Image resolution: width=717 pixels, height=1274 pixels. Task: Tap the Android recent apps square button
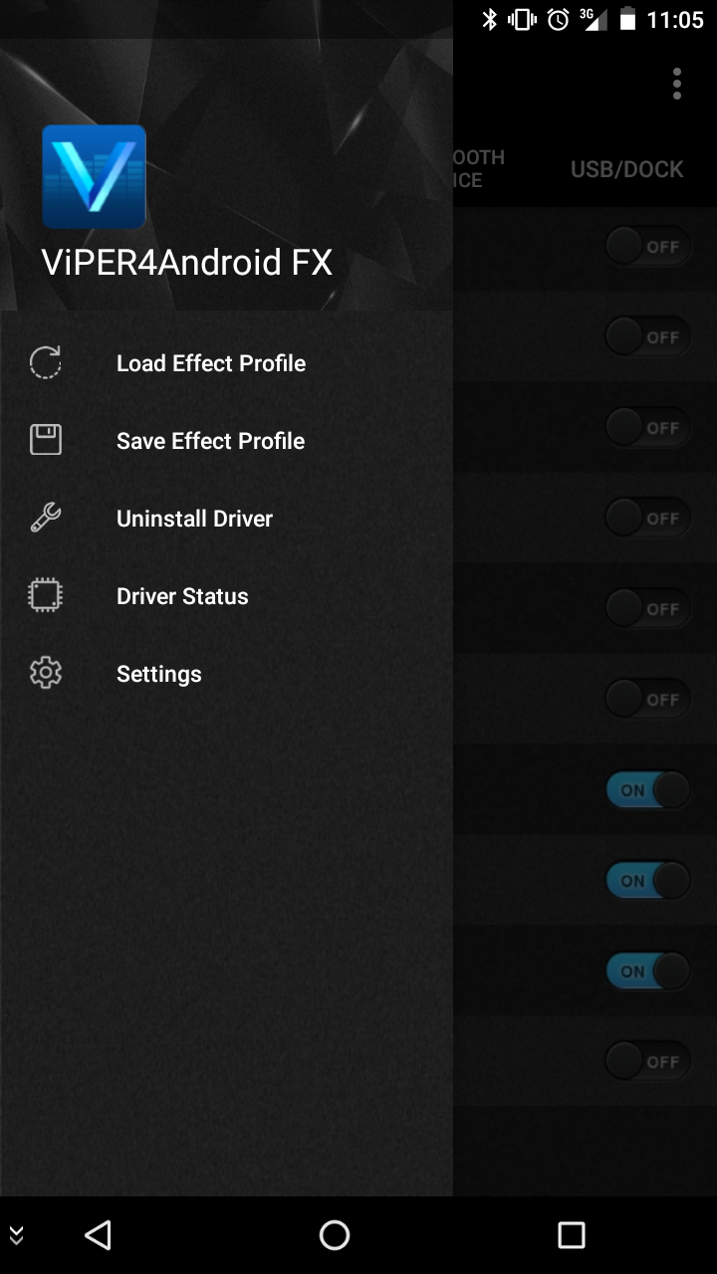pos(572,1235)
